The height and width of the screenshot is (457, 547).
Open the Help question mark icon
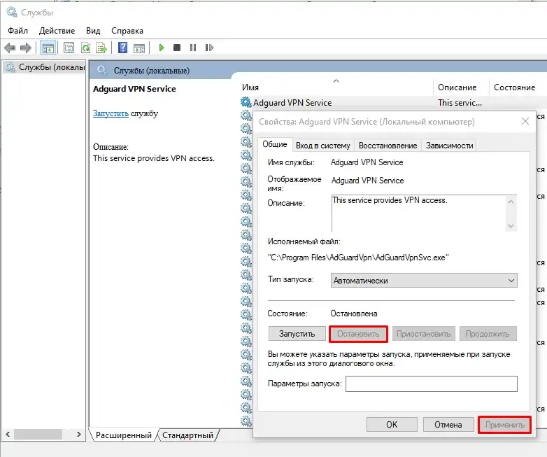coord(122,48)
